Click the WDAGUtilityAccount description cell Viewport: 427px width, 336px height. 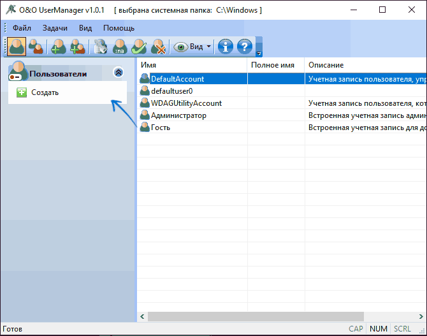[366, 103]
